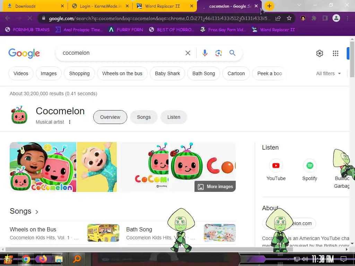The image size is (355, 266).
Task: Close the cocomelon Google Search tab
Action: pyautogui.click(x=256, y=6)
